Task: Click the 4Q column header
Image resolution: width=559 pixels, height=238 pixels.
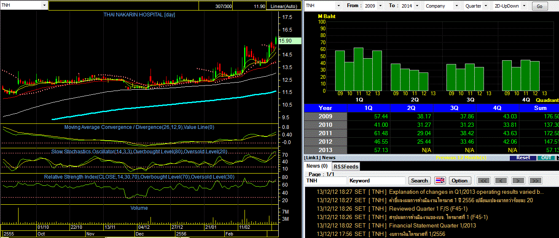Action: pyautogui.click(x=497, y=108)
